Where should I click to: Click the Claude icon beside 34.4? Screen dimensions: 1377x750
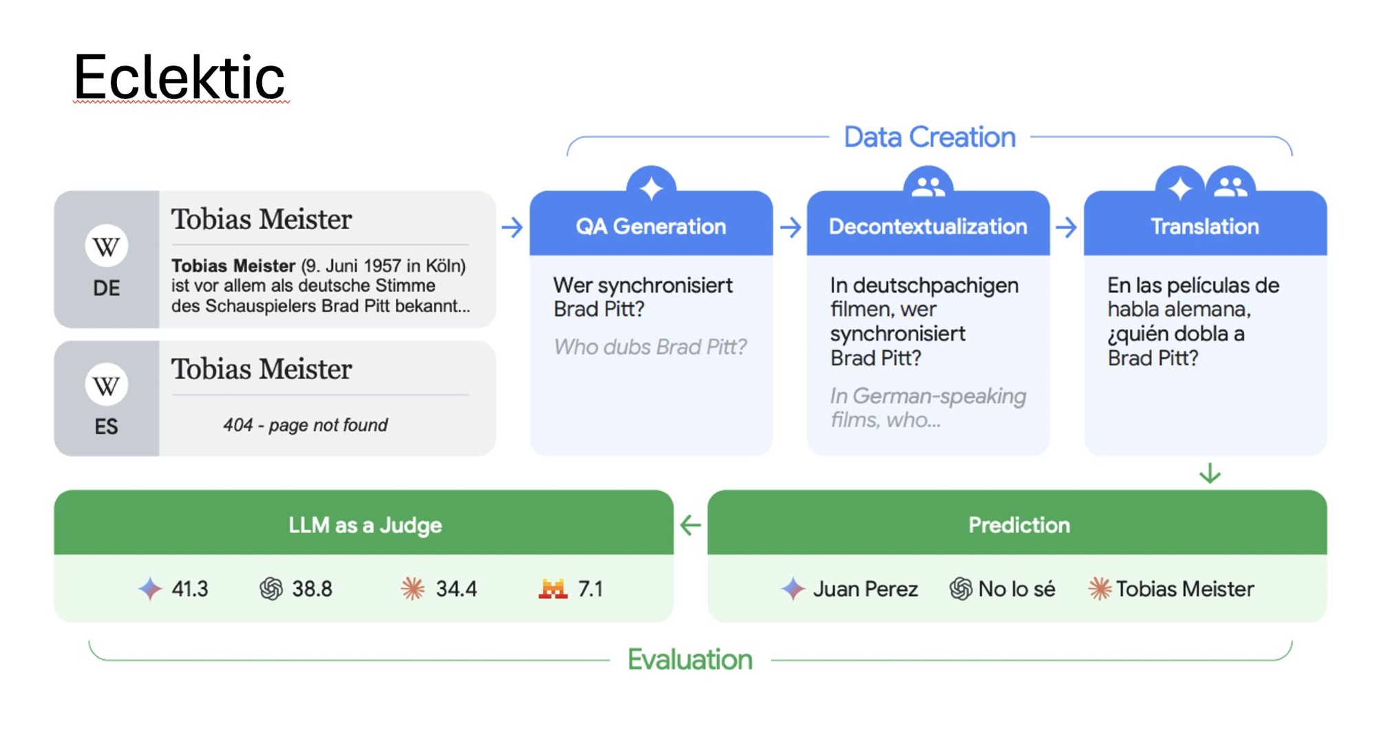[x=413, y=589]
